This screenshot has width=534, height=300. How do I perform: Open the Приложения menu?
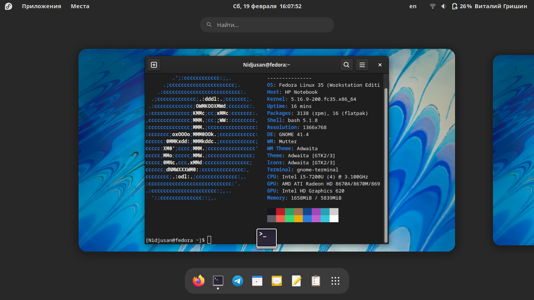[x=41, y=6]
